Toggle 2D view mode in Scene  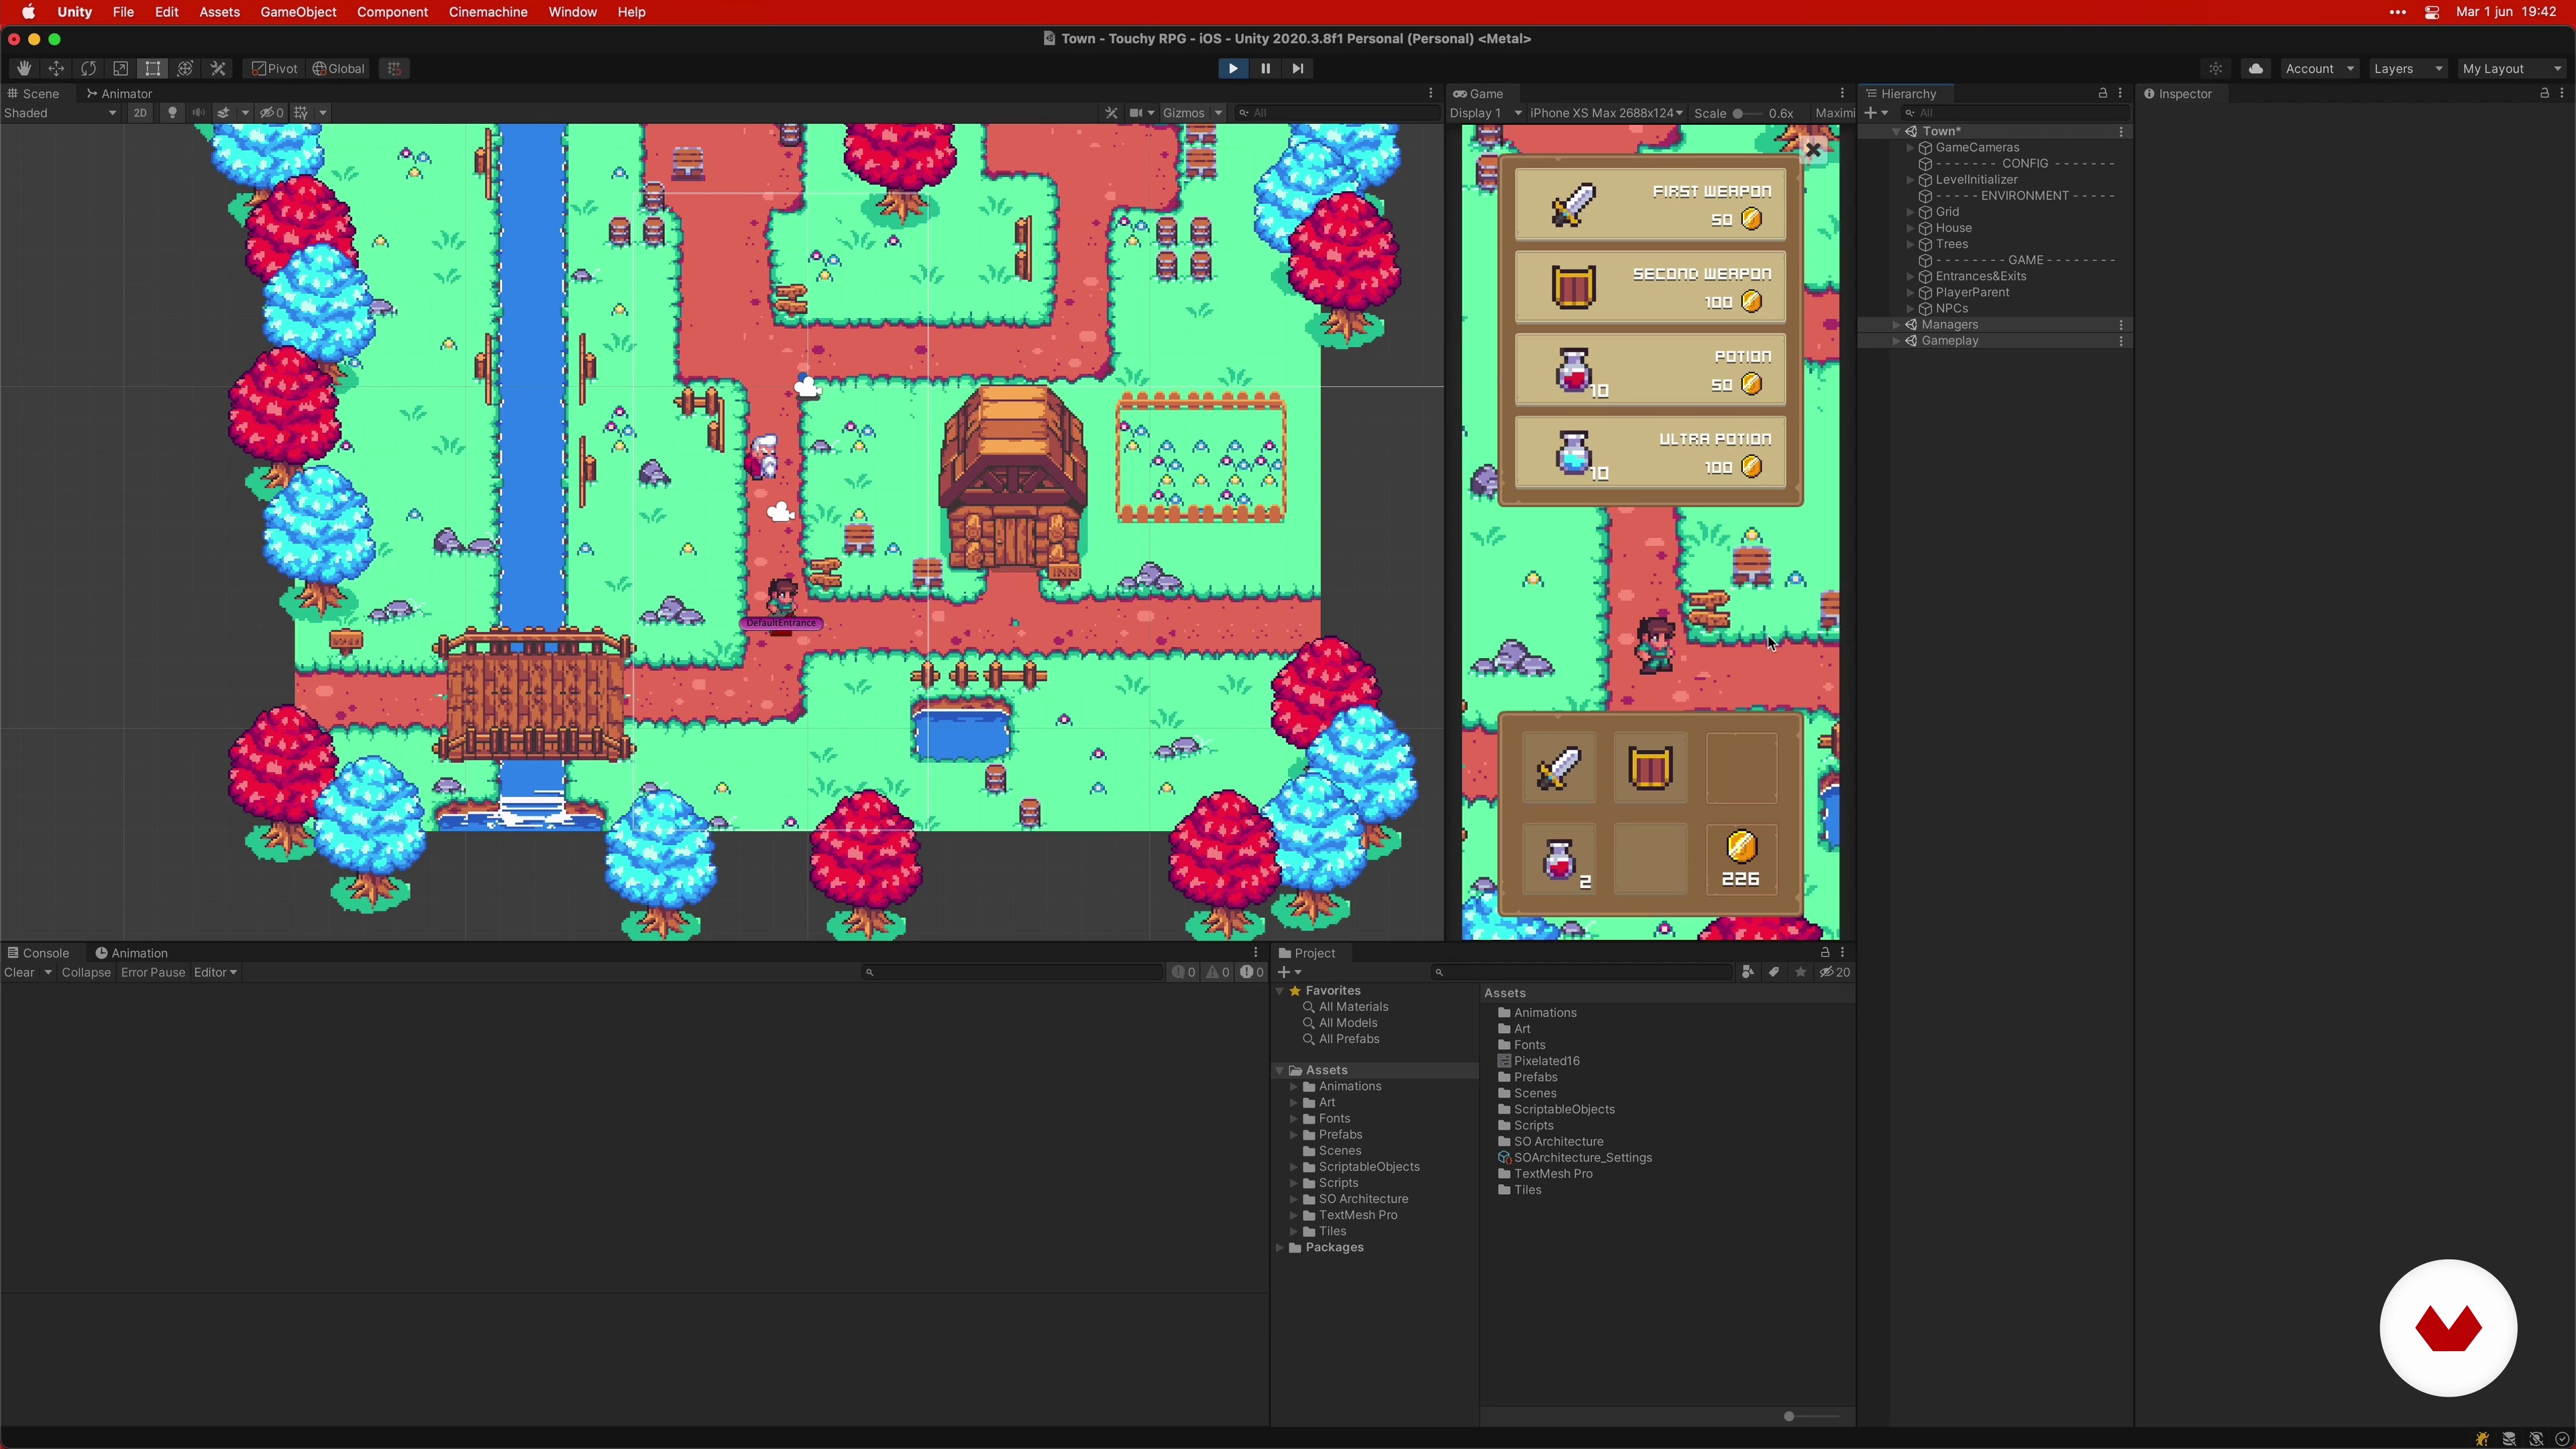point(140,113)
